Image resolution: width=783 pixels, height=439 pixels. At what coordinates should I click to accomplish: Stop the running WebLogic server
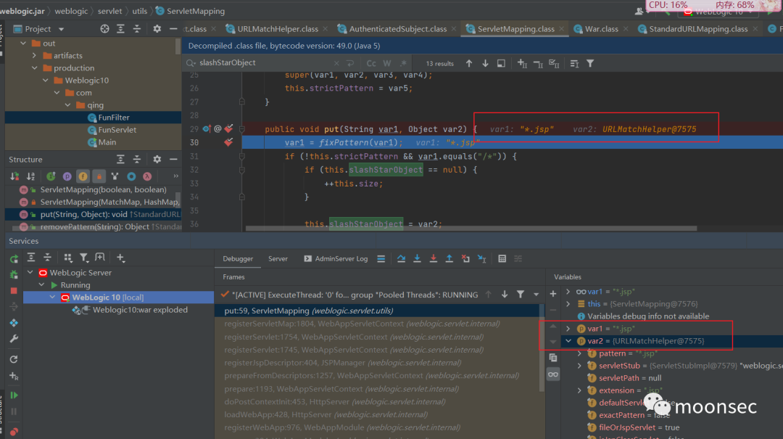[14, 290]
